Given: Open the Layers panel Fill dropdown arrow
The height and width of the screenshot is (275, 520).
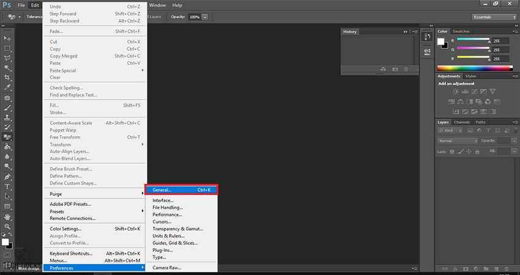Looking at the screenshot, I should pyautogui.click(x=514, y=152).
